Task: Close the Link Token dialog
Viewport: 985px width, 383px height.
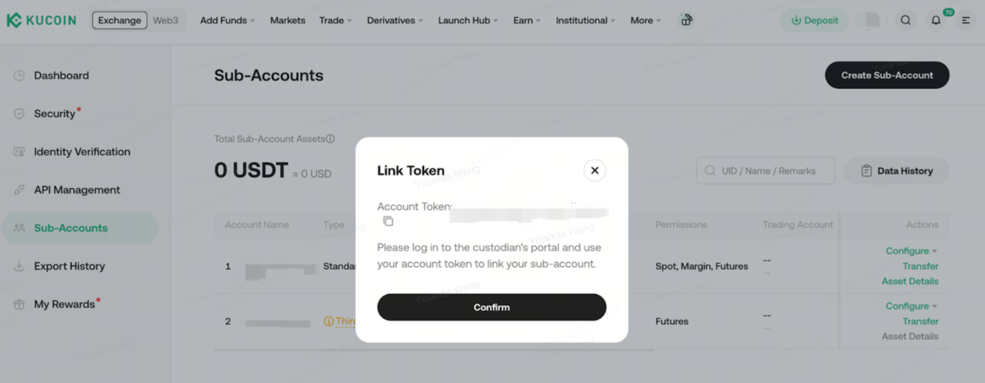Action: click(594, 170)
